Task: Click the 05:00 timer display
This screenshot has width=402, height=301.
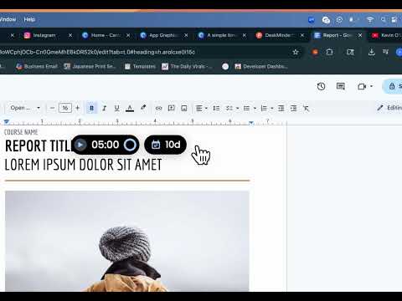Action: tap(106, 145)
